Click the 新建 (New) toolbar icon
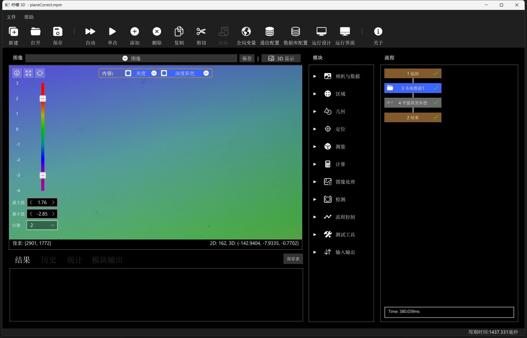527x338 pixels. coord(14,32)
